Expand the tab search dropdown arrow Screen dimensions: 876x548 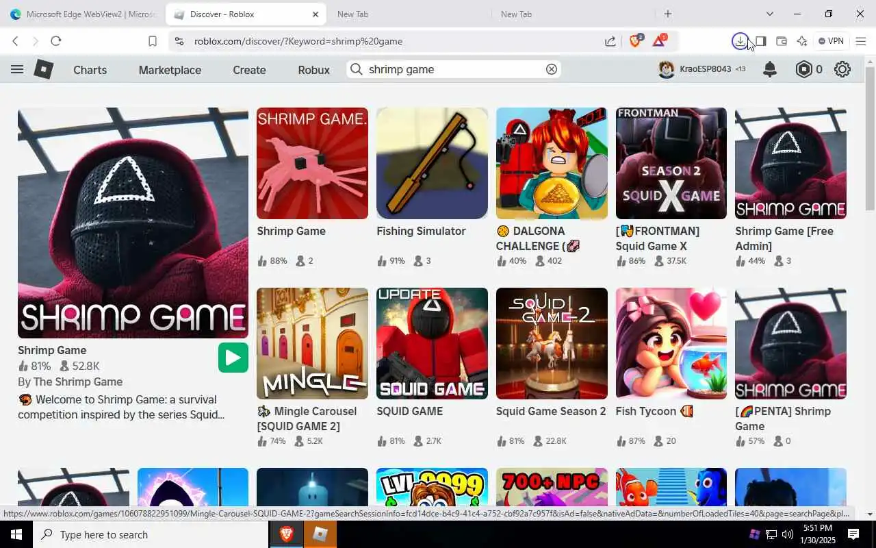[x=769, y=14]
